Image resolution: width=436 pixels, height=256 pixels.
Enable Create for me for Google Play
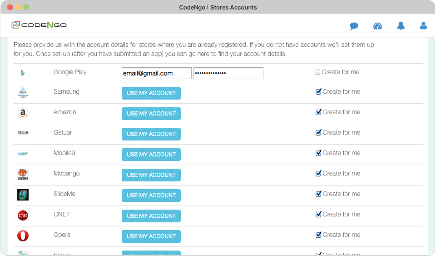317,72
